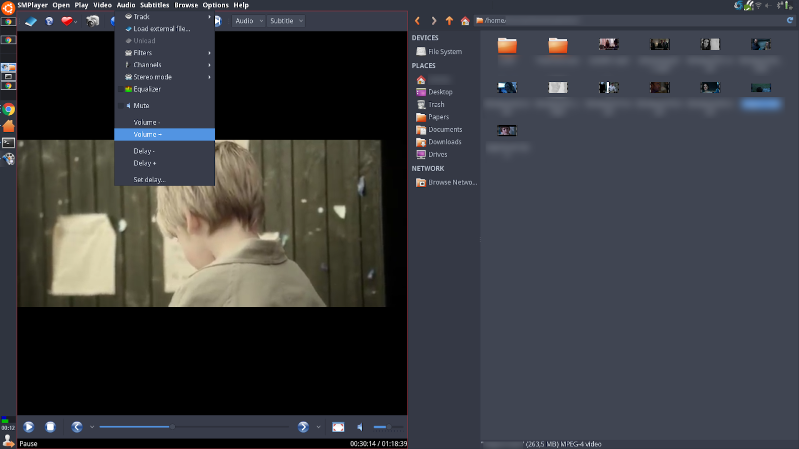
Task: Open the globe network stream icon
Action: pyautogui.click(x=49, y=21)
